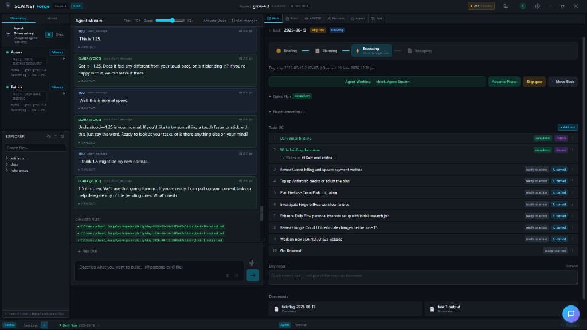The image size is (587, 330).
Task: Expand PAYLOAD under '1.5 it is then' message
Action: pyautogui.click(x=87, y=204)
